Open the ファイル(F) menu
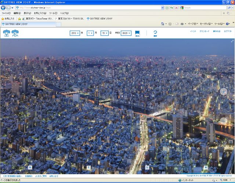 [6, 13]
